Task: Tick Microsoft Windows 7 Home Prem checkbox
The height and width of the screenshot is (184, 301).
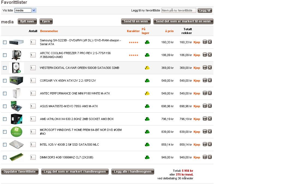Action: pyautogui.click(x=5, y=132)
